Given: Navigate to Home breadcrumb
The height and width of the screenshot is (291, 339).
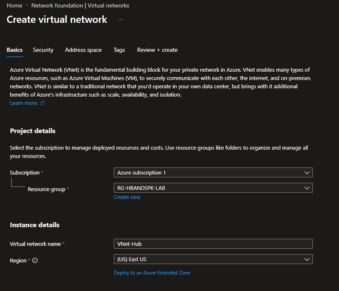Looking at the screenshot, I should point(14,5).
